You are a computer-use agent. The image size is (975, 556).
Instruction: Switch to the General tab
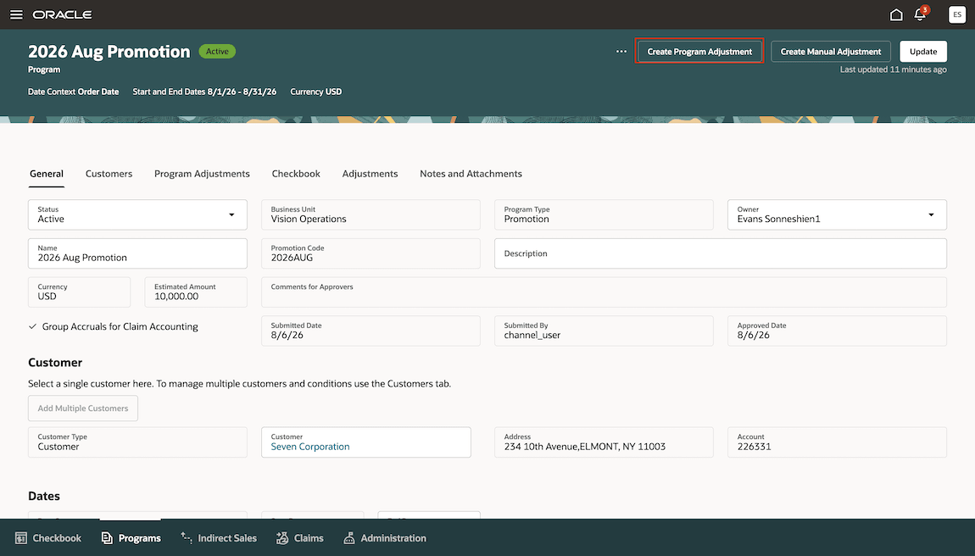point(47,174)
